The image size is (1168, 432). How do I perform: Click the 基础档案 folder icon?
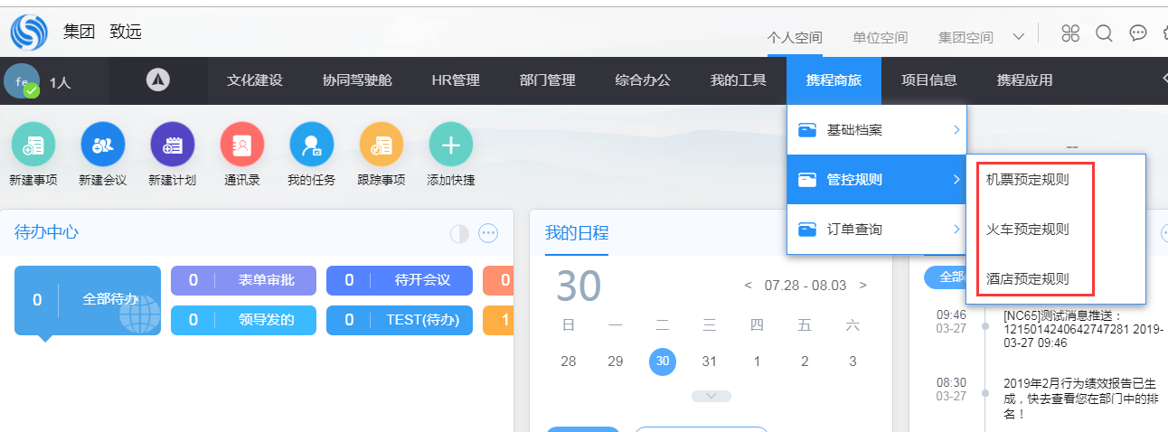[807, 131]
